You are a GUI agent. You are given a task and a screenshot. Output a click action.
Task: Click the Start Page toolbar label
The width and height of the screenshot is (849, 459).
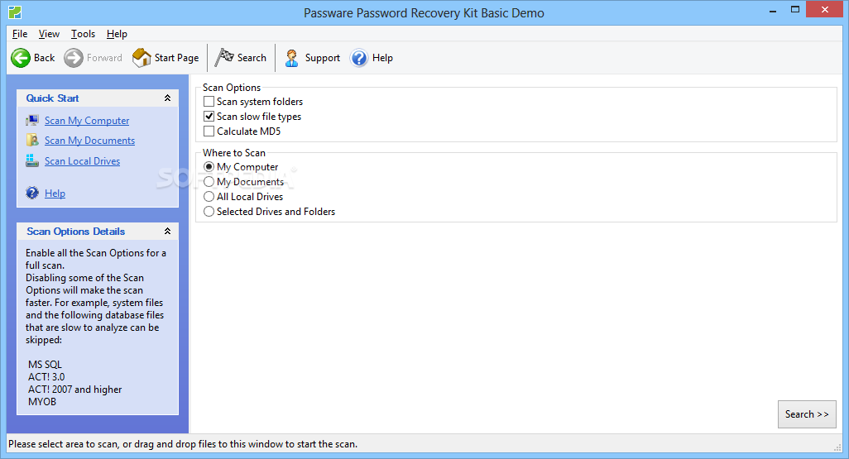pos(176,58)
